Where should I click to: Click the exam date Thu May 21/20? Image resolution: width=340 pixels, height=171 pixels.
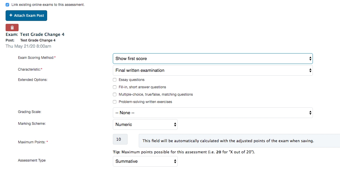[x=28, y=46]
